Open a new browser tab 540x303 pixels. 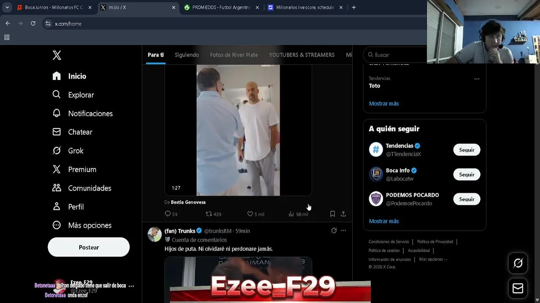coord(354,7)
